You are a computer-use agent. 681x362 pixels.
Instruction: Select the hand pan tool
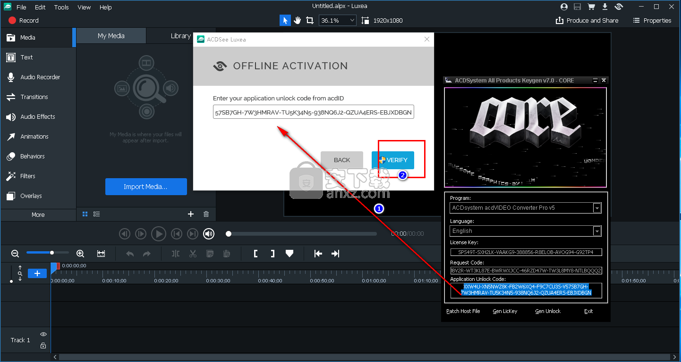tap(298, 20)
